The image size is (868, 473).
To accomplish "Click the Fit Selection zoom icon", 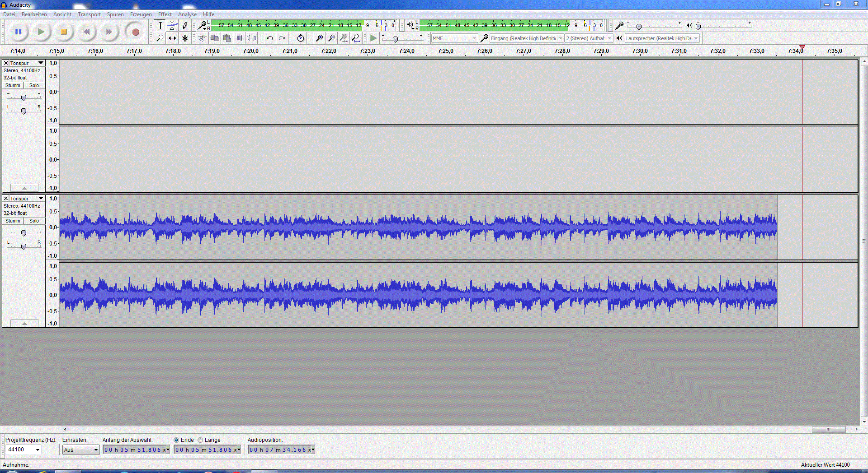I will (x=344, y=38).
